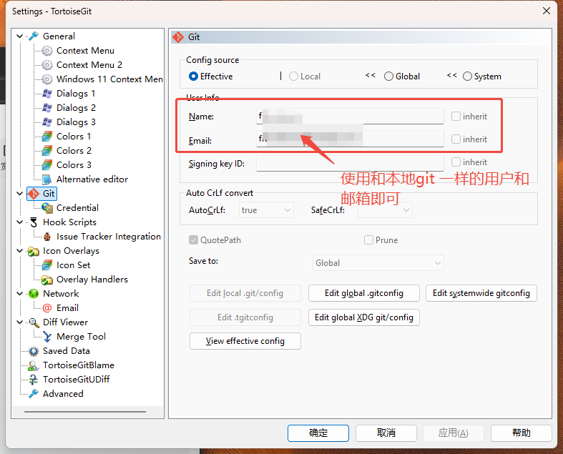563x454 pixels.
Task: Toggle inherit checkbox for Email
Action: (x=456, y=139)
